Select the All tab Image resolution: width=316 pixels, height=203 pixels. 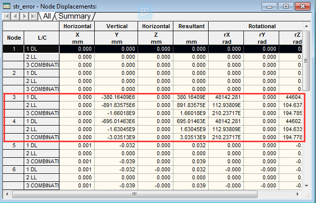pos(47,16)
